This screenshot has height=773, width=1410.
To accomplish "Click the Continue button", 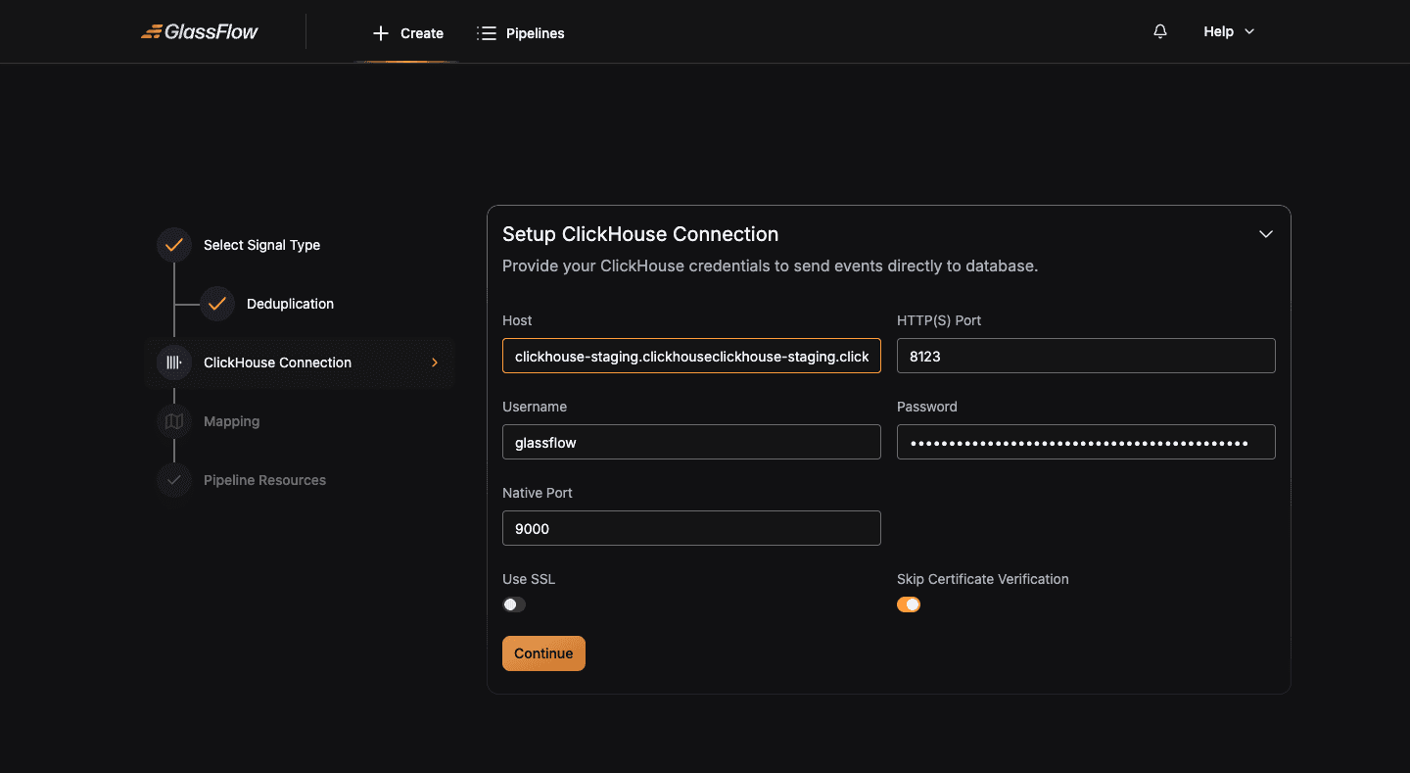I will pos(543,653).
